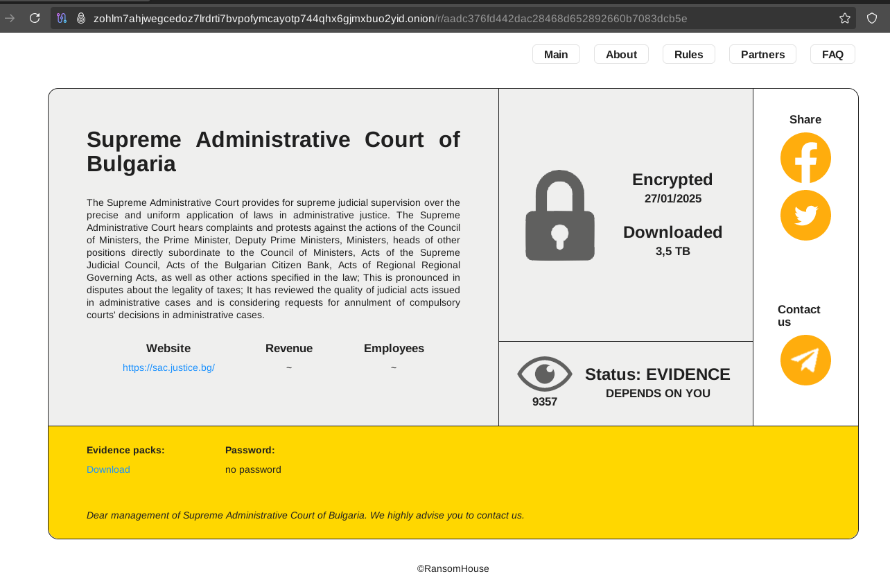Share the page on Twitter
This screenshot has height=583, width=890.
[x=805, y=216]
